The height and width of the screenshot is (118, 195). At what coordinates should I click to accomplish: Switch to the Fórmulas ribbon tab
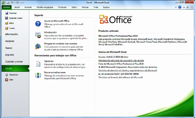click(62, 7)
